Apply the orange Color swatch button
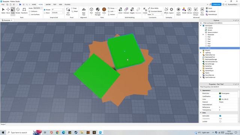The height and width of the screenshot is (135, 240). pos(104,11)
